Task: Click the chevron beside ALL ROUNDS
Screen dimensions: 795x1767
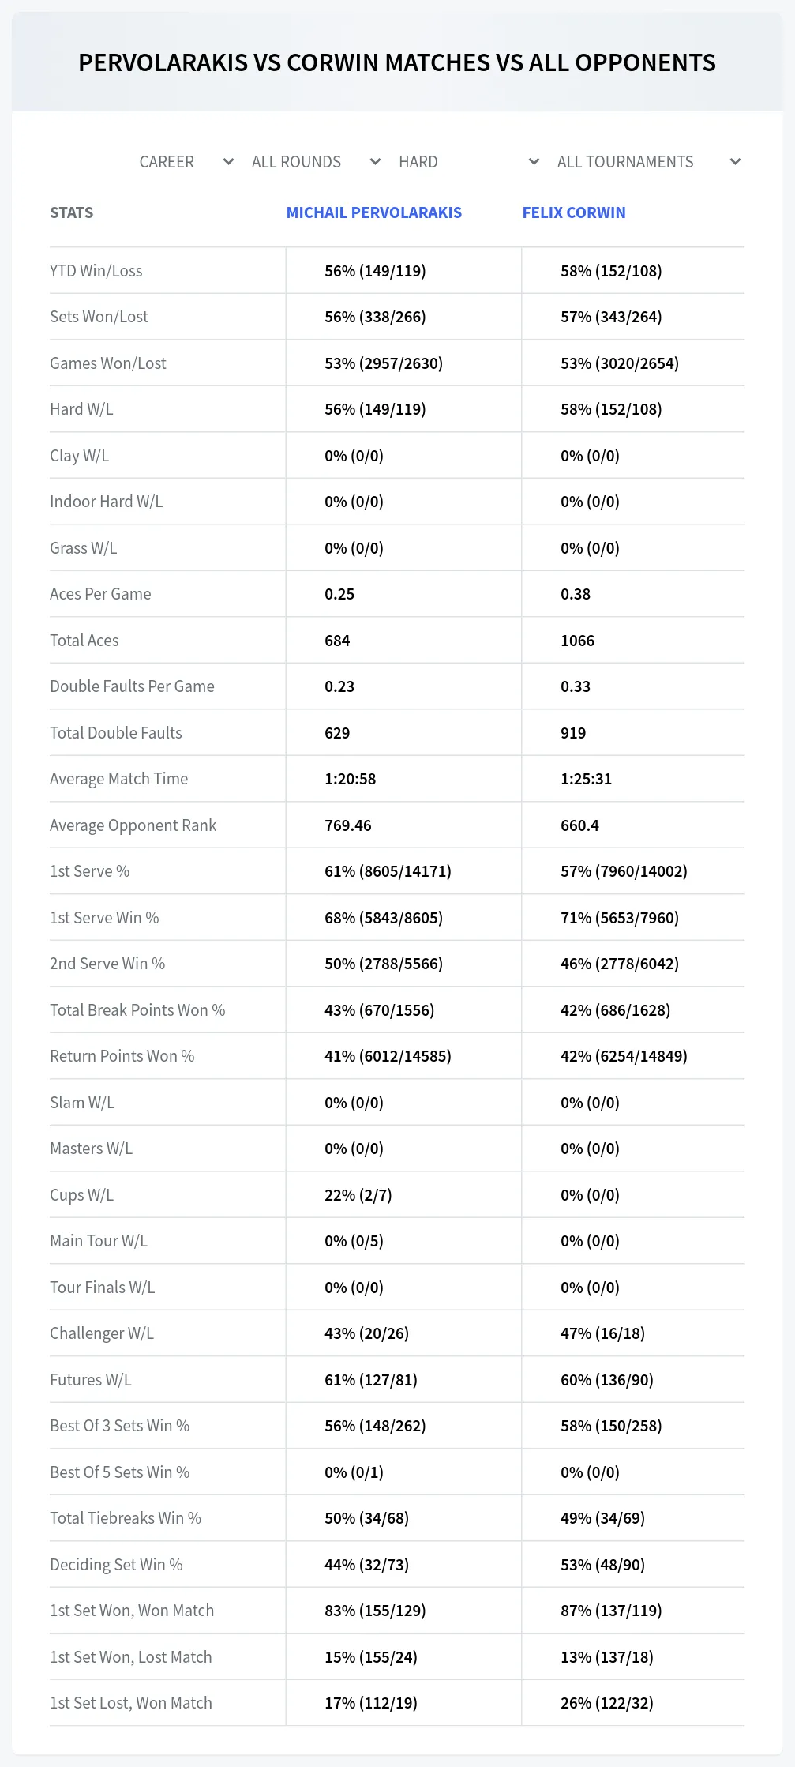Action: pyautogui.click(x=375, y=162)
